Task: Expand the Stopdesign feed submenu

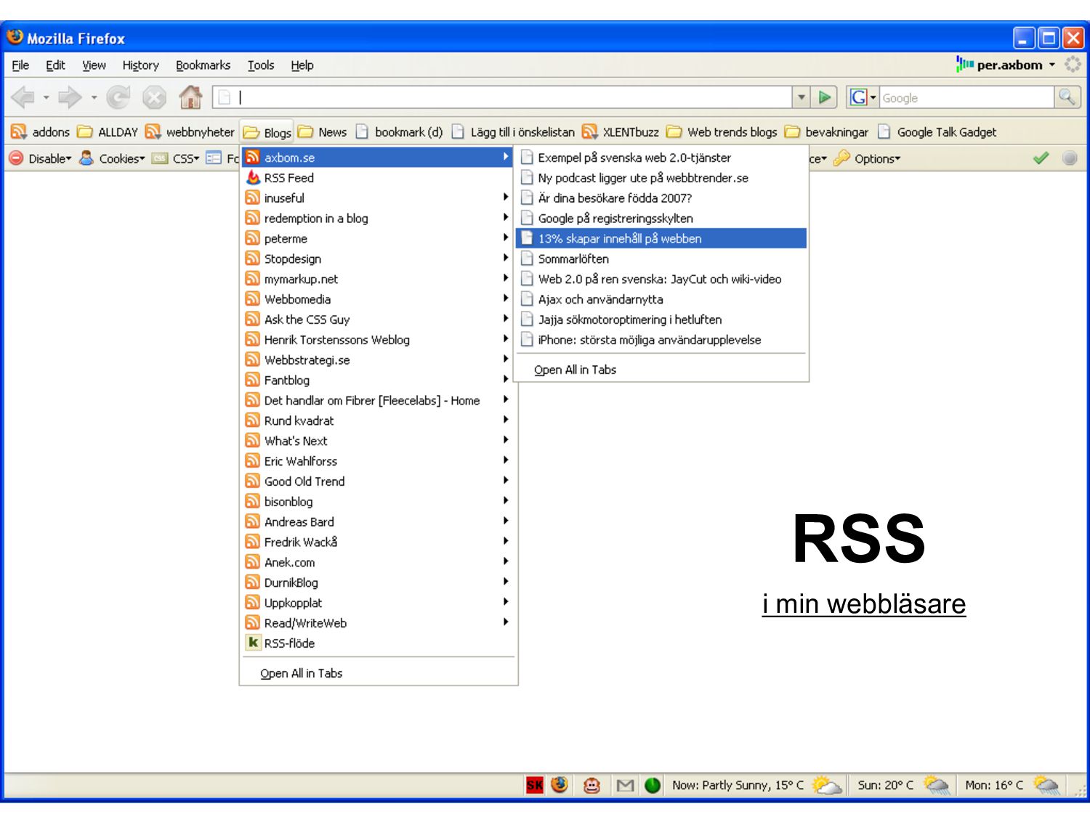Action: [x=379, y=259]
